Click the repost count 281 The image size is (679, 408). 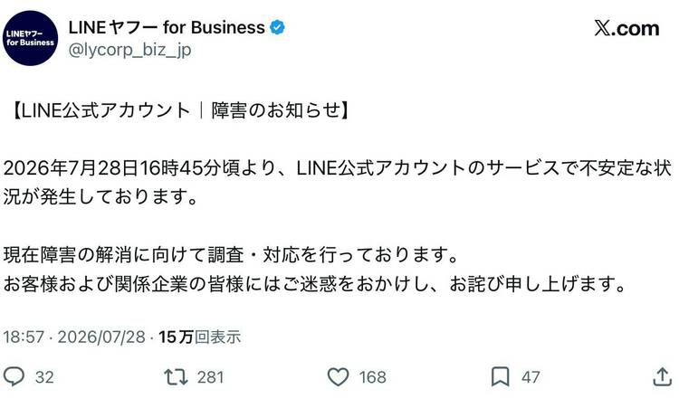(210, 377)
